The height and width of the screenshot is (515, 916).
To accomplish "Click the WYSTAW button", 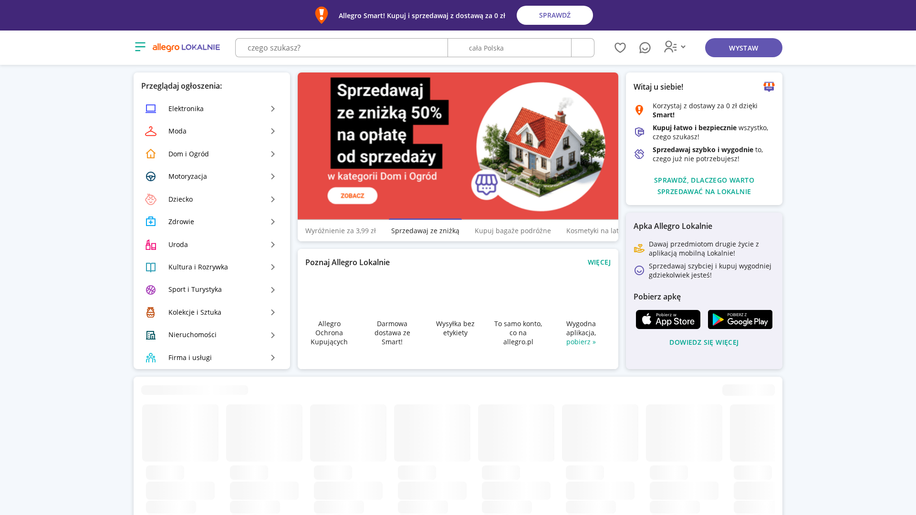I will point(744,48).
